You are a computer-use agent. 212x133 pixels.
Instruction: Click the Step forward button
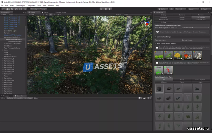110,9
